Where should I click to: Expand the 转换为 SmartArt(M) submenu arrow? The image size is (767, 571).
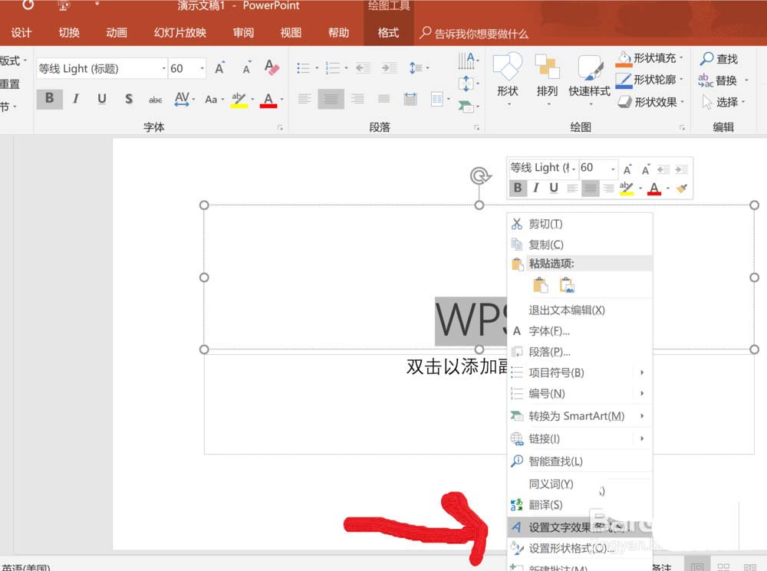(x=642, y=416)
